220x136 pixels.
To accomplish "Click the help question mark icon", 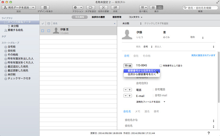I will 209,133.
